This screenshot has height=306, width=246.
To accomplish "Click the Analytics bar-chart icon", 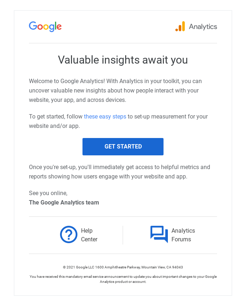I will click(x=180, y=26).
